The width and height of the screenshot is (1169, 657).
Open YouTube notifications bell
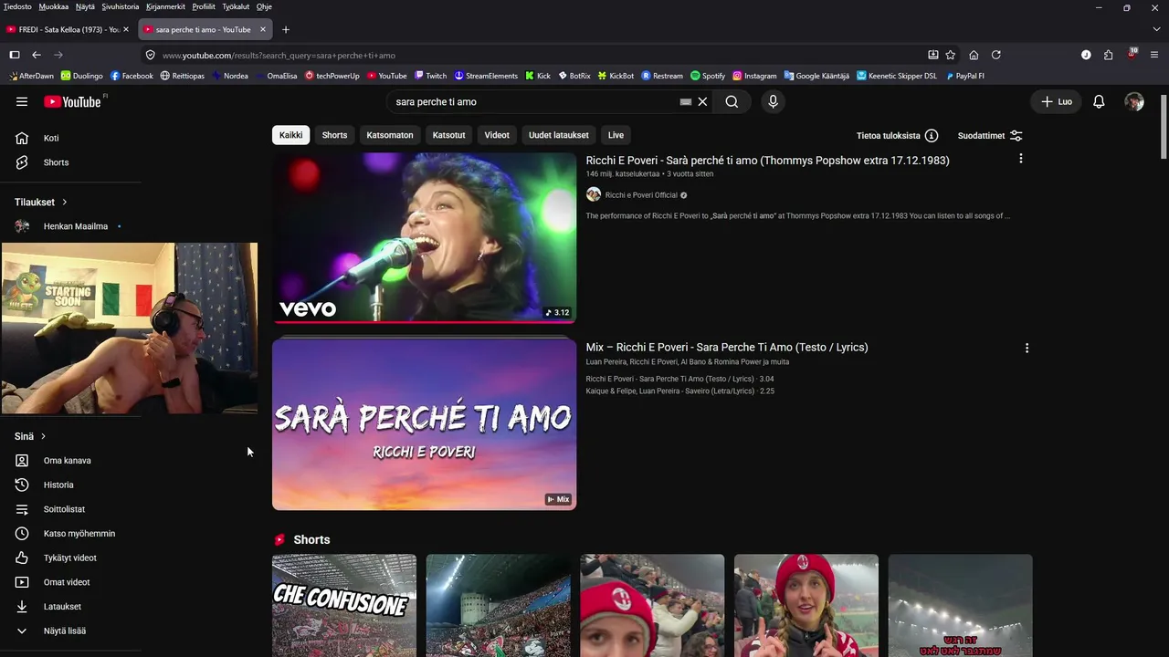point(1099,101)
